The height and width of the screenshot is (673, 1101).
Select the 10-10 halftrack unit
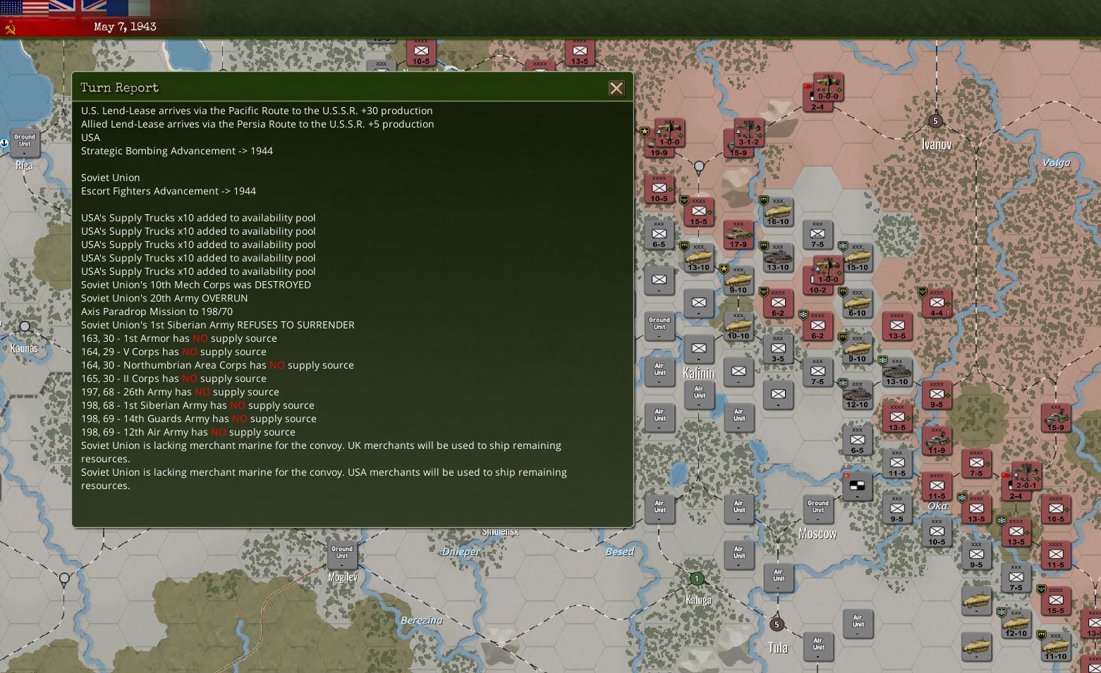738,326
